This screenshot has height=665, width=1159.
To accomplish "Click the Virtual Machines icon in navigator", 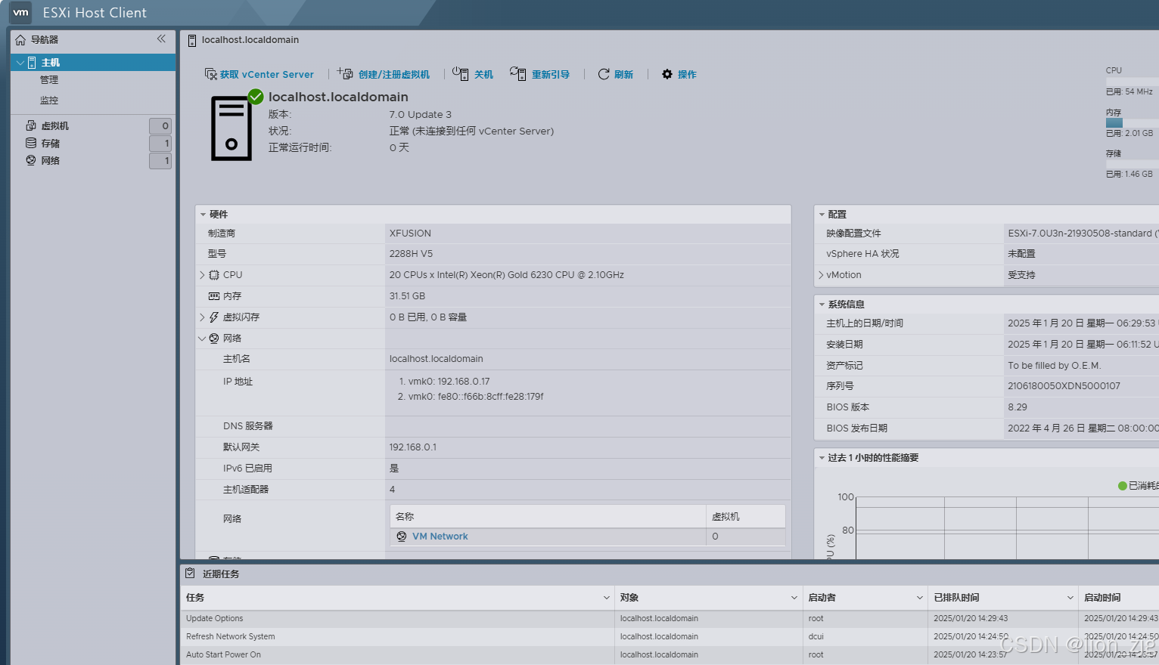I will (x=31, y=125).
